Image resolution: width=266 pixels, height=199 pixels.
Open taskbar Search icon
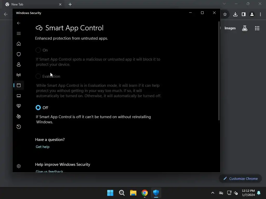122,193
